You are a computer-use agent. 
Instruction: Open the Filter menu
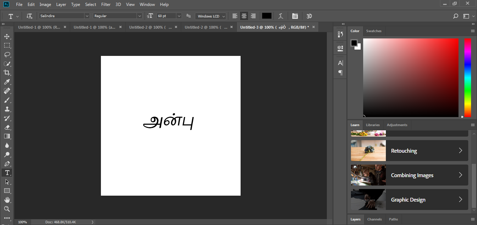(x=106, y=5)
